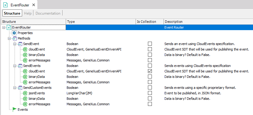Viewport: 253px width, 115px height.
Task: Select the Properties tree item
Action: pyautogui.click(x=25, y=33)
